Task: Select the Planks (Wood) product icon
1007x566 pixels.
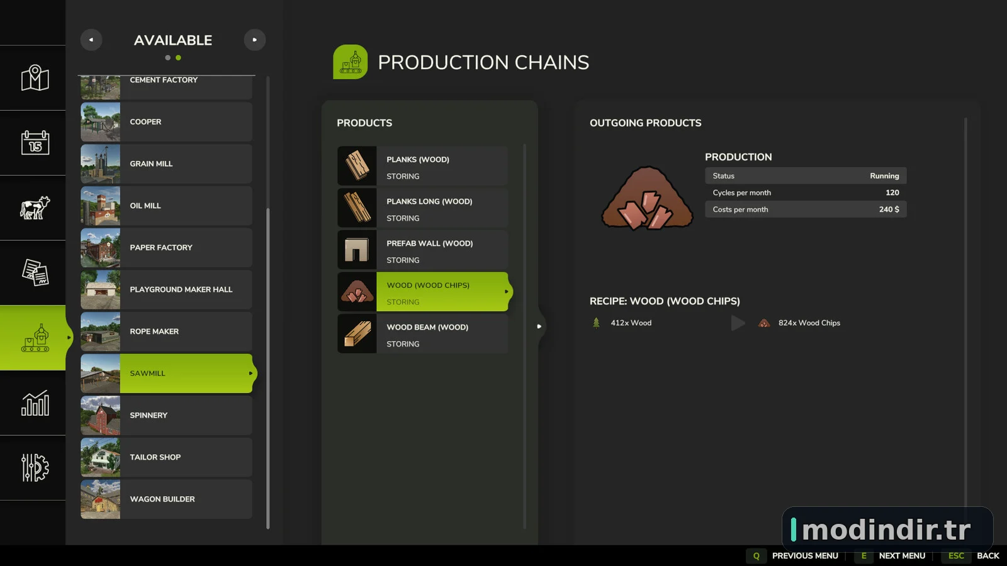Action: pos(357,166)
